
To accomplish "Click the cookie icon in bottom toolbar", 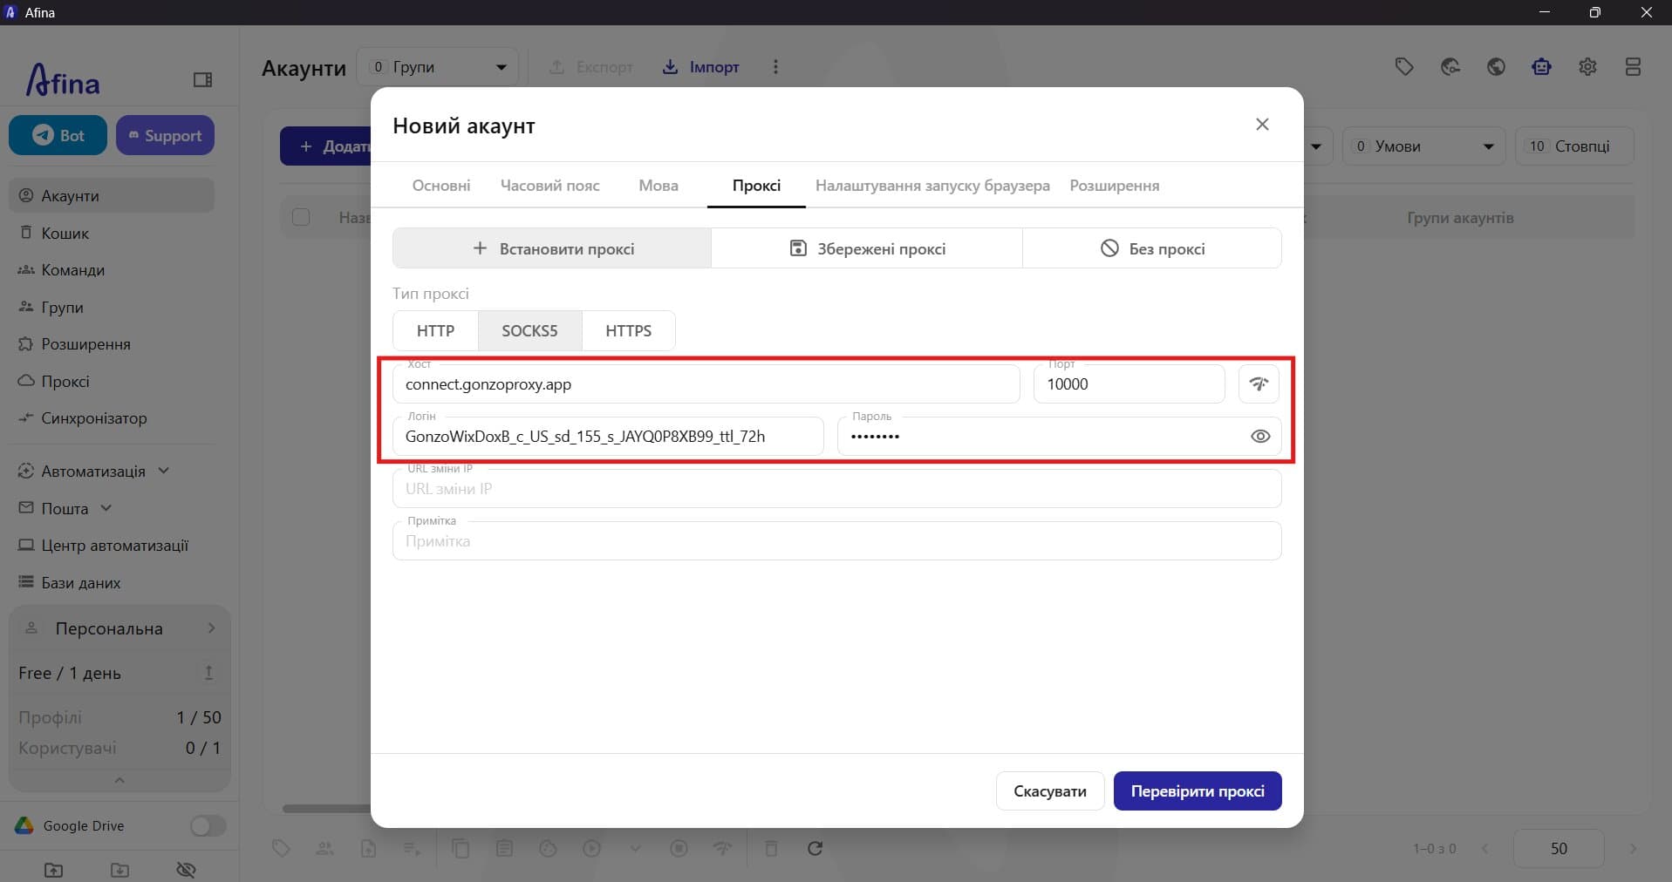I will pos(548,848).
